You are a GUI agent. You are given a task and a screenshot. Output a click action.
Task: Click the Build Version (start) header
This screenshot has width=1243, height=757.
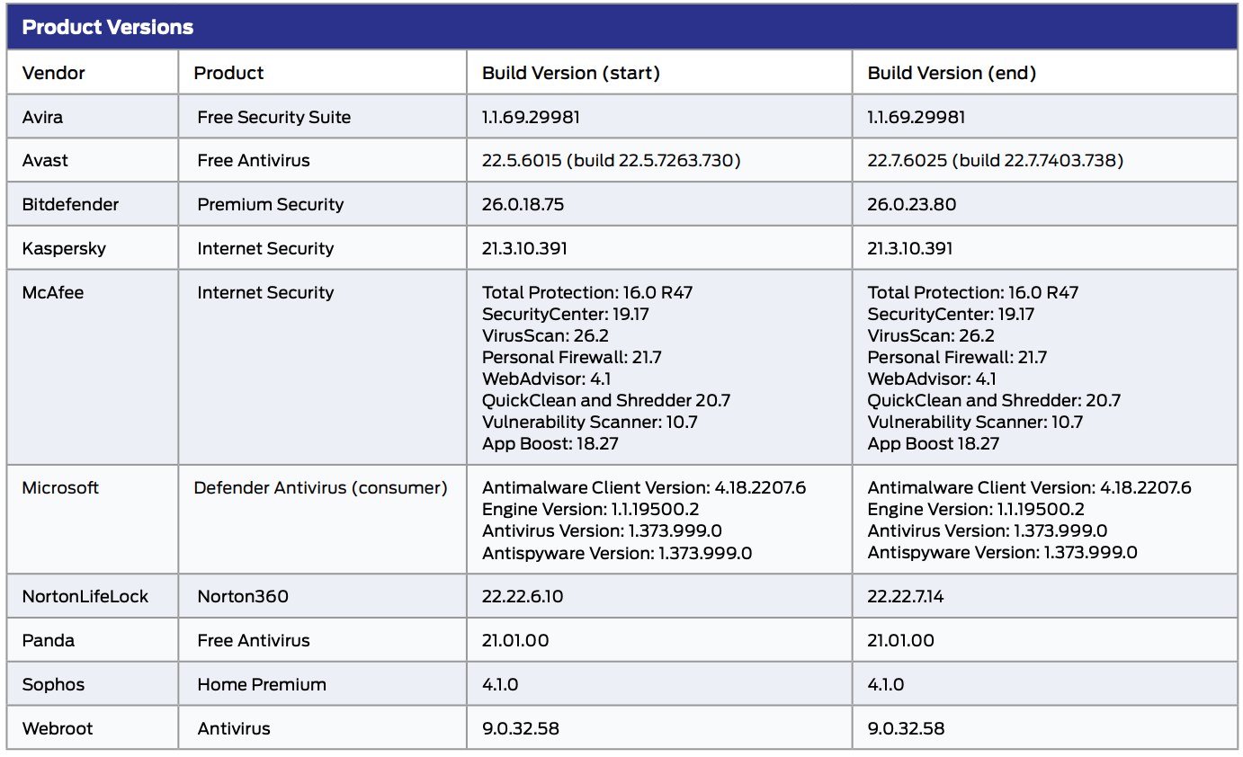[x=571, y=73]
